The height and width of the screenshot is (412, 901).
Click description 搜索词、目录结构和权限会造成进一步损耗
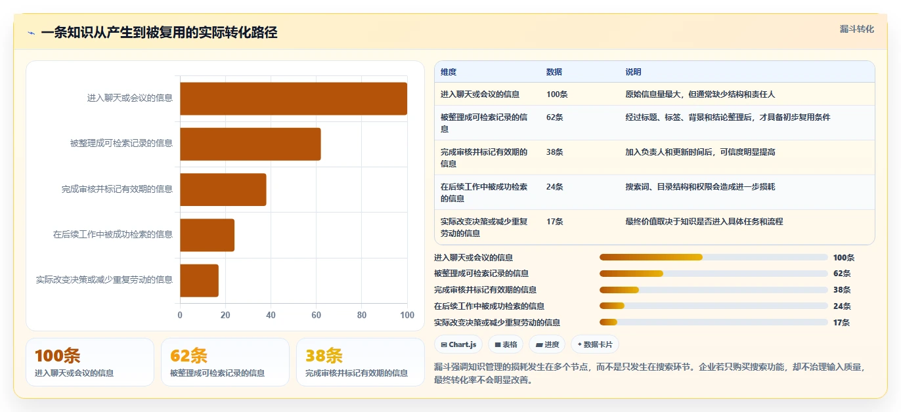pos(700,187)
